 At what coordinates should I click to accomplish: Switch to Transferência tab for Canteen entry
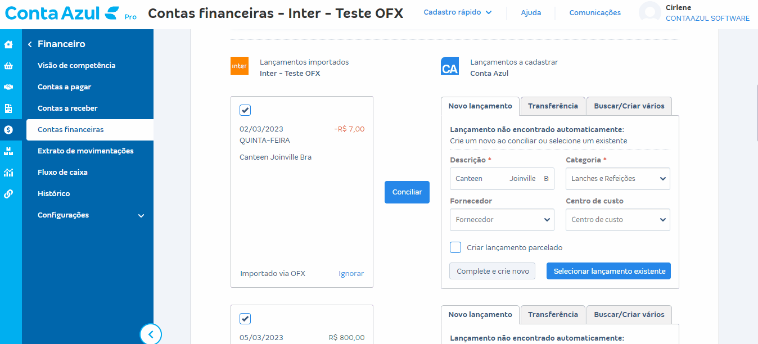coord(553,106)
